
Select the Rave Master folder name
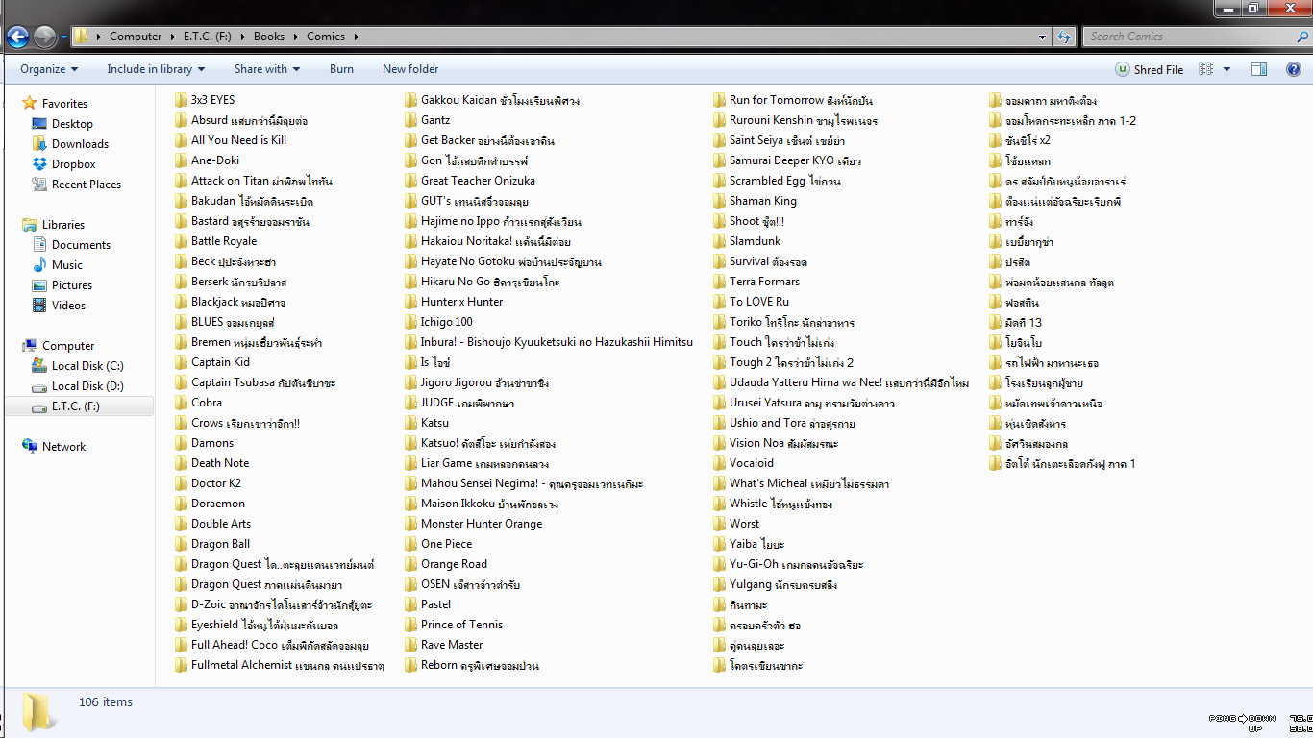pos(452,645)
